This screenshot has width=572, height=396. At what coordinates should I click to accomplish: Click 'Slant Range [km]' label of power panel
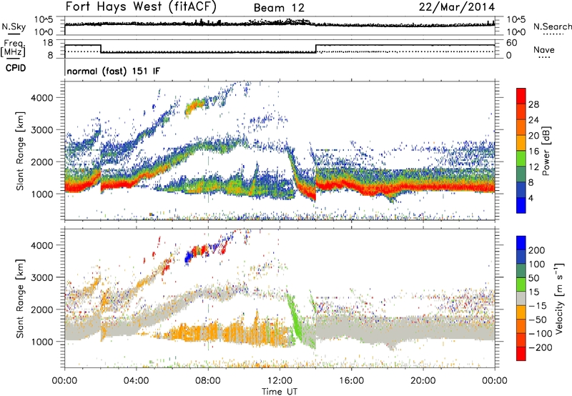coord(20,151)
